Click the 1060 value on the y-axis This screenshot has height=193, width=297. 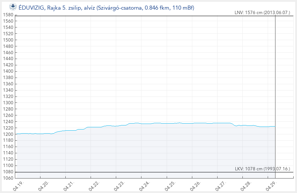coord(8,178)
